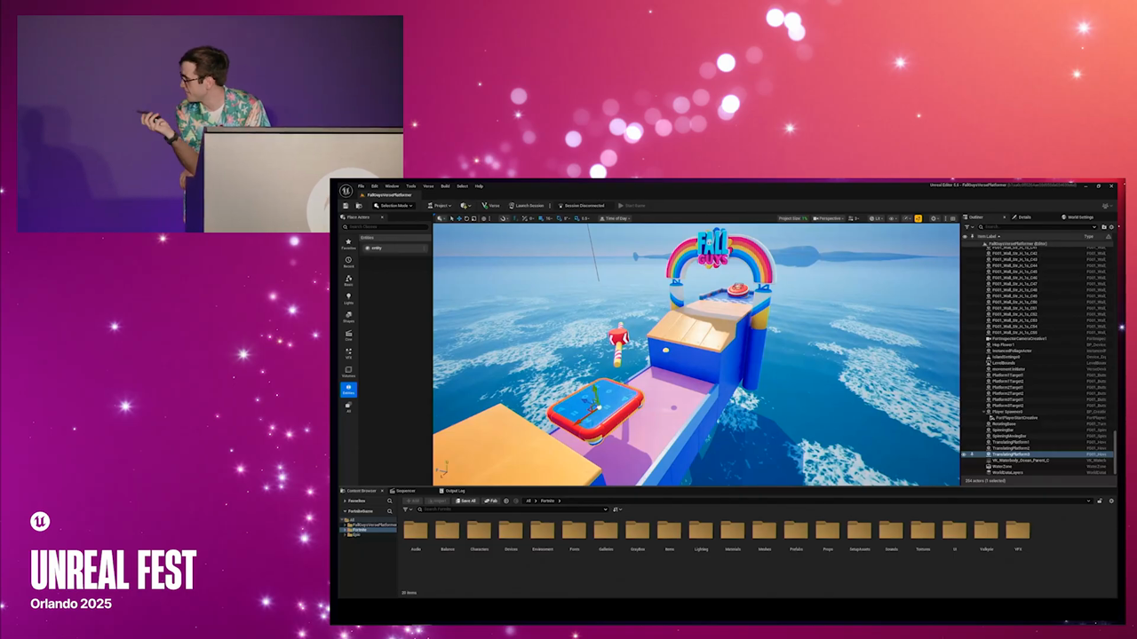Open the Recent category in Place Actors
Screen dimensions: 1137x639
tap(348, 262)
